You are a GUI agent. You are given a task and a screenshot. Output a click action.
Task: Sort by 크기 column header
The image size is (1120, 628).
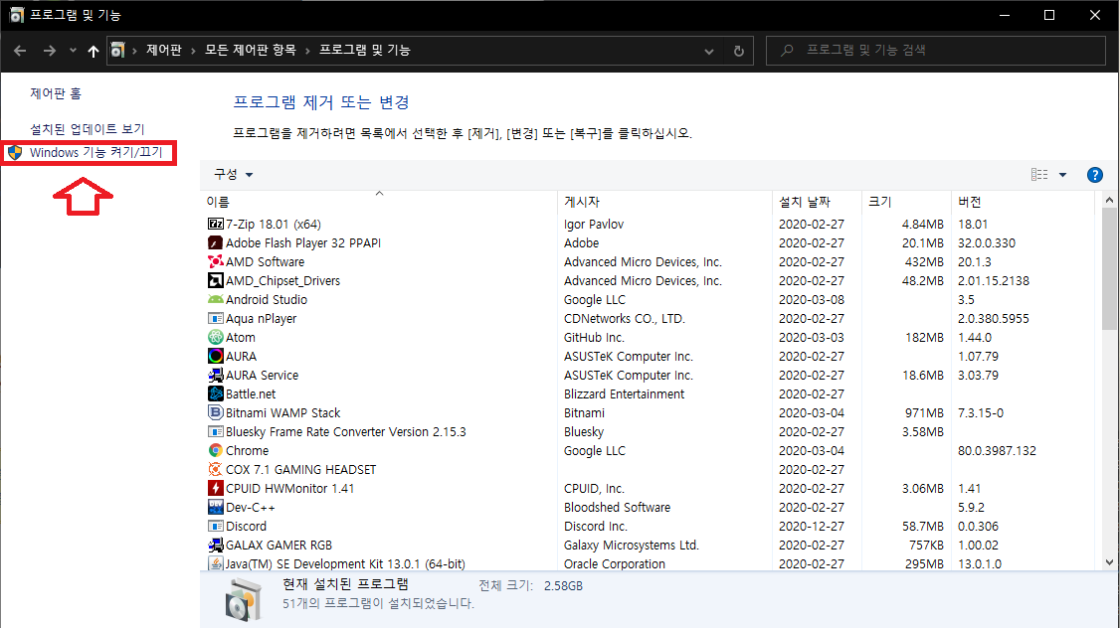pyautogui.click(x=907, y=202)
